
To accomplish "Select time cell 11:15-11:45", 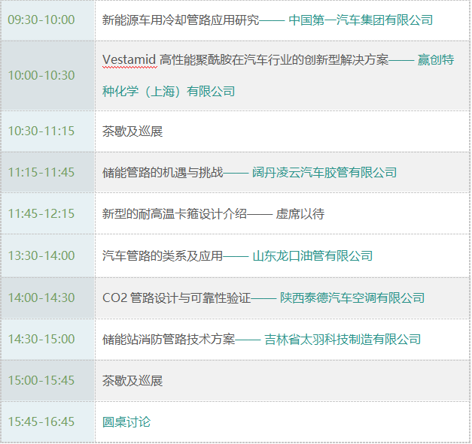I will point(48,173).
